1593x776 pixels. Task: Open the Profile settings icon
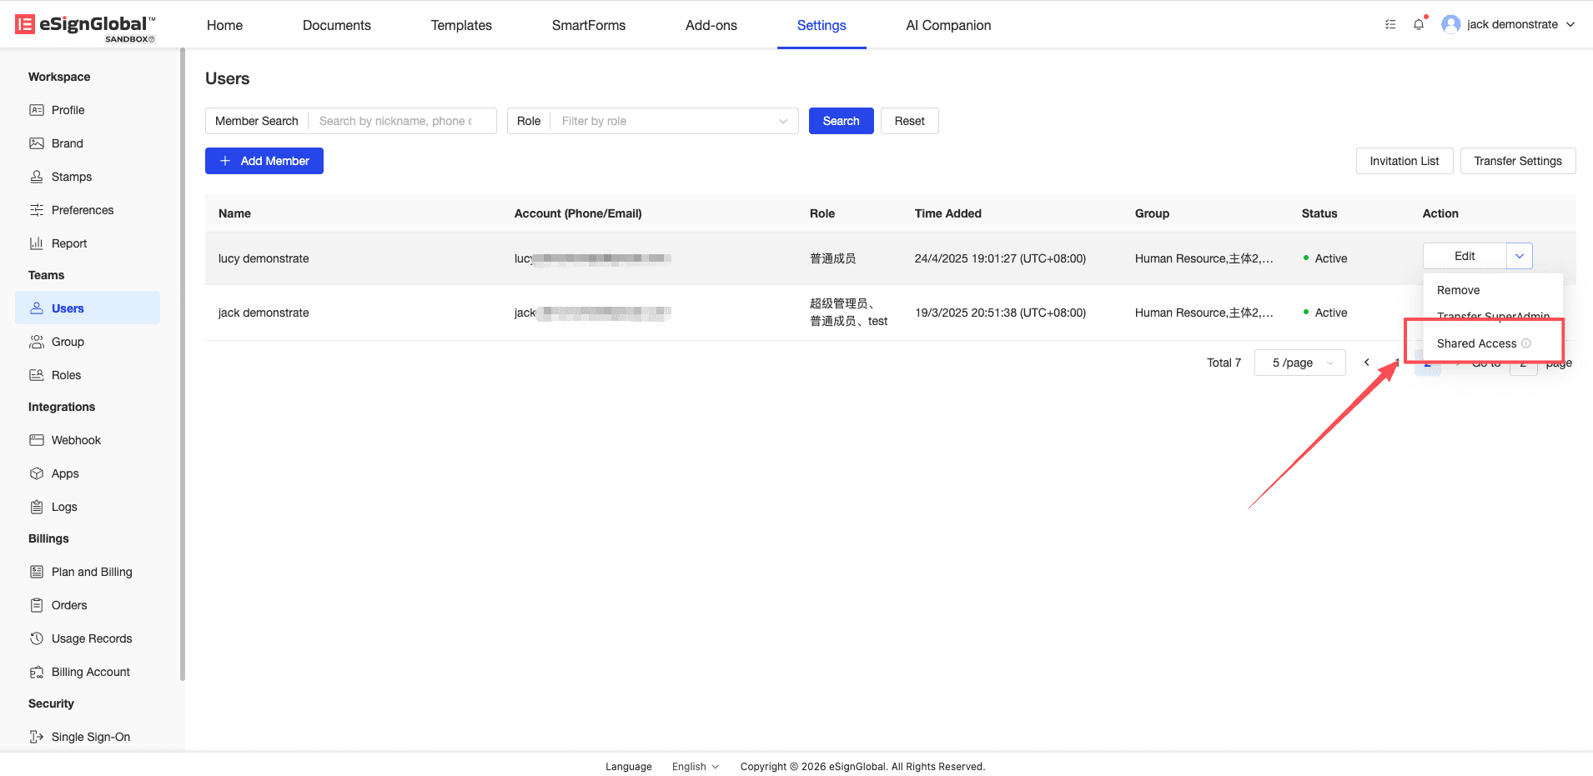37,110
